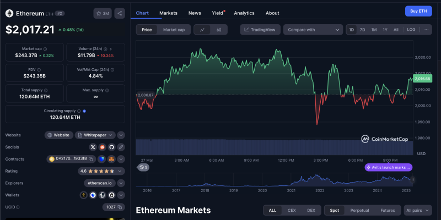Set chart range to 7D
Image resolution: width=441 pixels, height=220 pixels.
(363, 30)
